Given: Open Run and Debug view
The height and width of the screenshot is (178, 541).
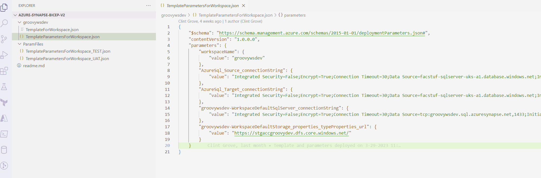Looking at the screenshot, I should coord(4,55).
